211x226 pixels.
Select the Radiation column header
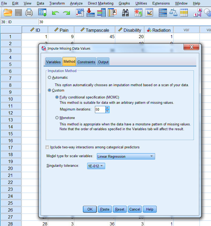point(159,30)
